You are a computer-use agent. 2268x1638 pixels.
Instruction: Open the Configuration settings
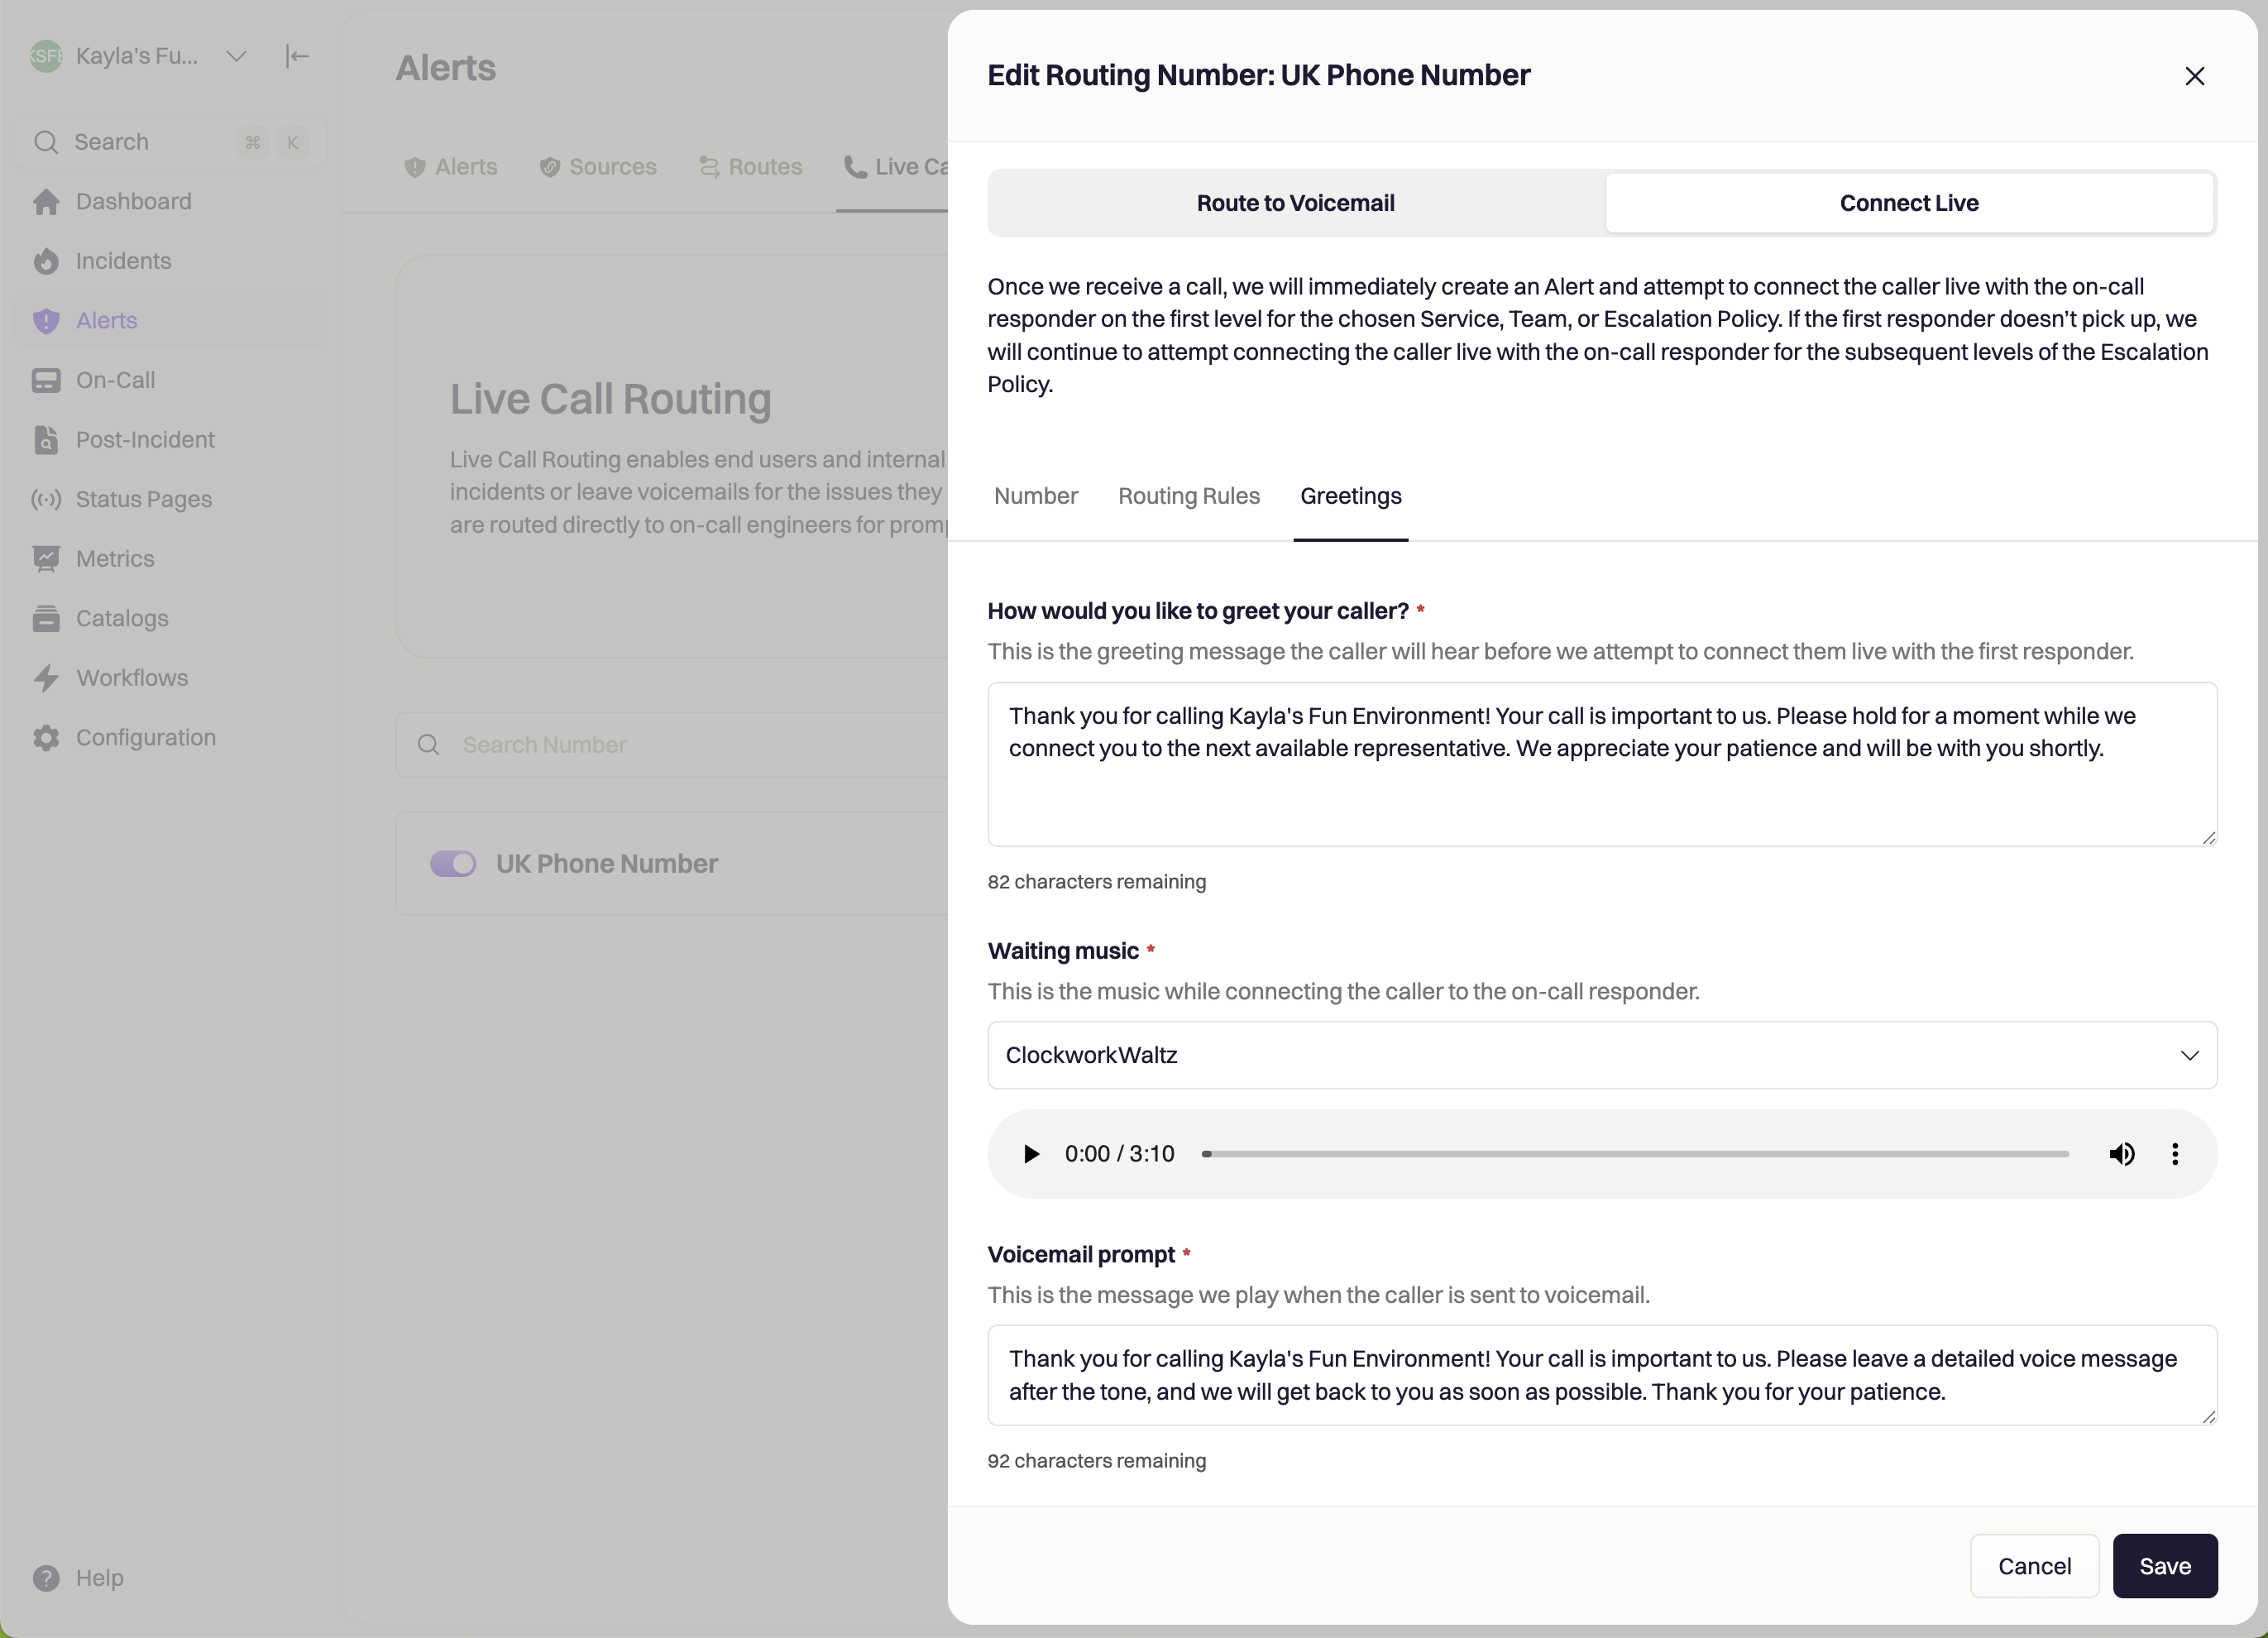(145, 737)
